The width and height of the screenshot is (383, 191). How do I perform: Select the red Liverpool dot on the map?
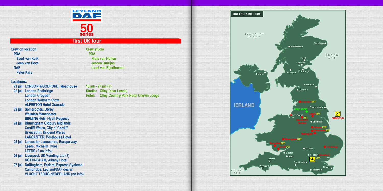[291, 115]
